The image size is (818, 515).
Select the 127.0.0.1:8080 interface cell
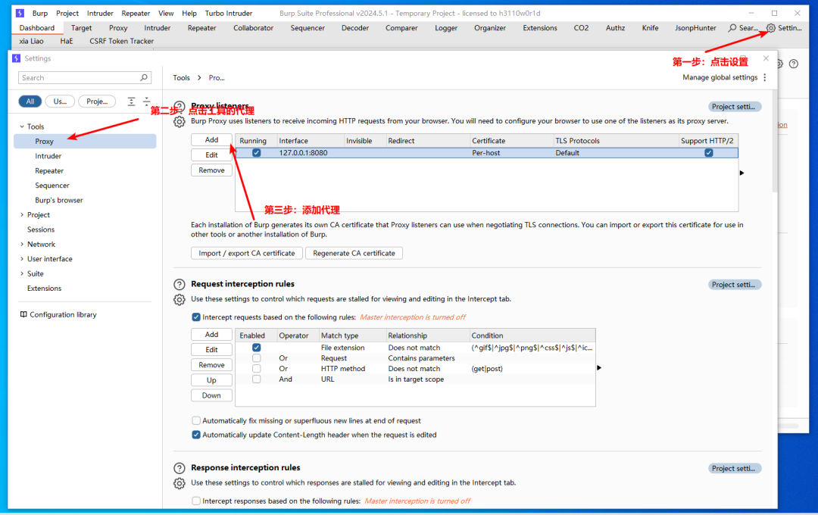pyautogui.click(x=303, y=153)
